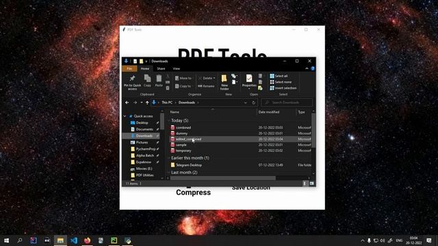This screenshot has width=438, height=246.
Task: Select Alpha Batch folder in navigation pane
Action: 144,156
